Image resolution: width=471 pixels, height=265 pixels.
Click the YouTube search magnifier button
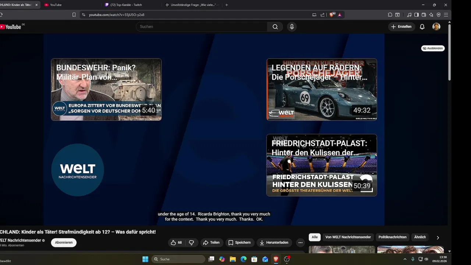click(x=275, y=26)
